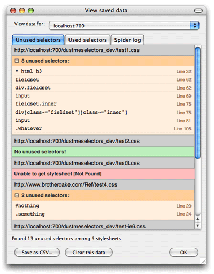Screen dimensions: 214x274
Task: Click the scrollbar up arrow
Action: (x=197, y=219)
